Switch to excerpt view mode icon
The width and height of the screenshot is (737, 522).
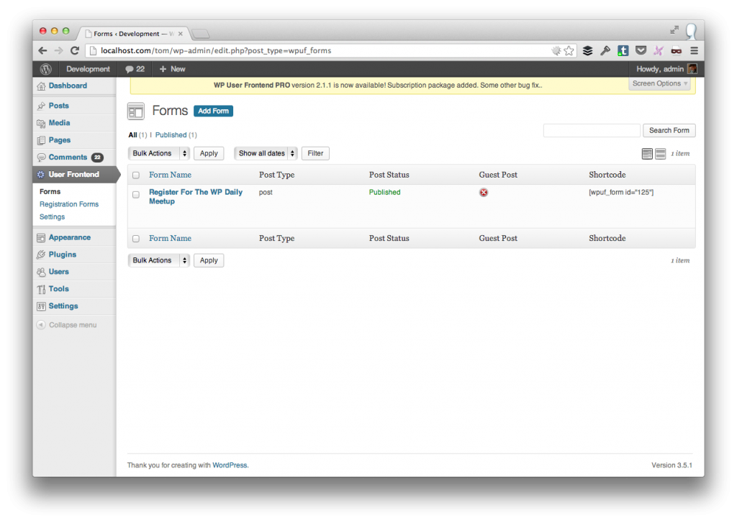[661, 153]
